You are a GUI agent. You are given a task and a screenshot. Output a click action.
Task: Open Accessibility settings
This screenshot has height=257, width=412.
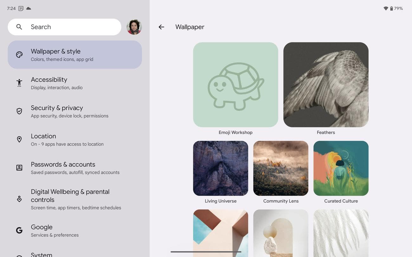[x=75, y=83]
